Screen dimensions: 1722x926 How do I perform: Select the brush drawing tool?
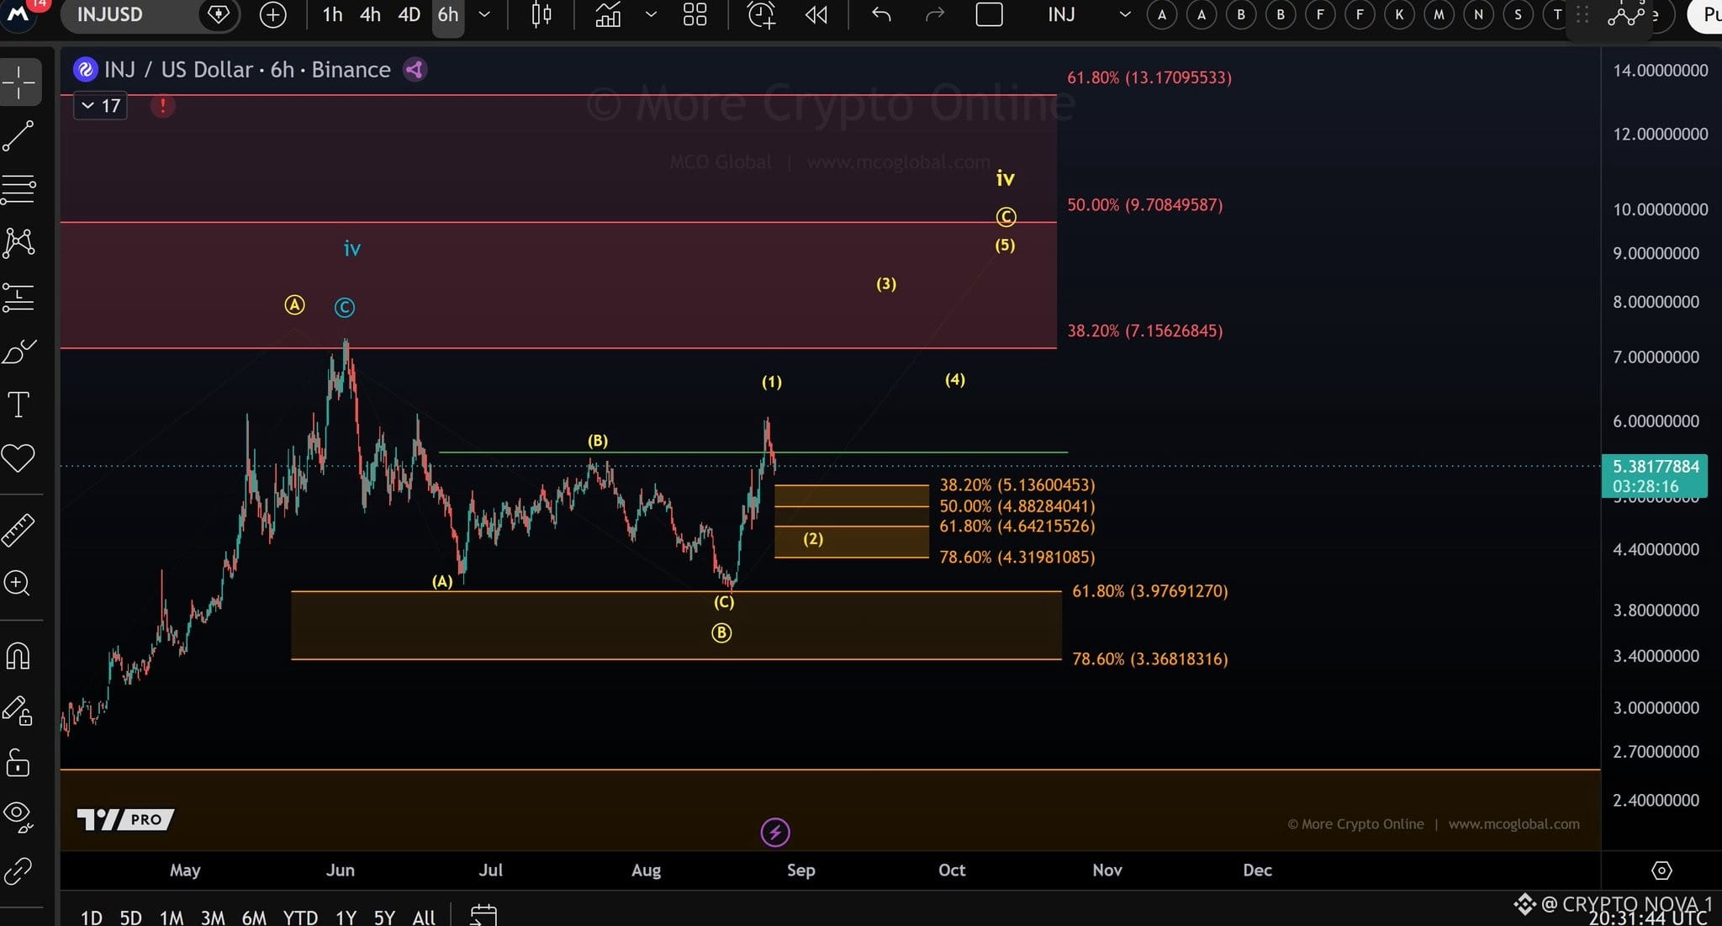18,352
